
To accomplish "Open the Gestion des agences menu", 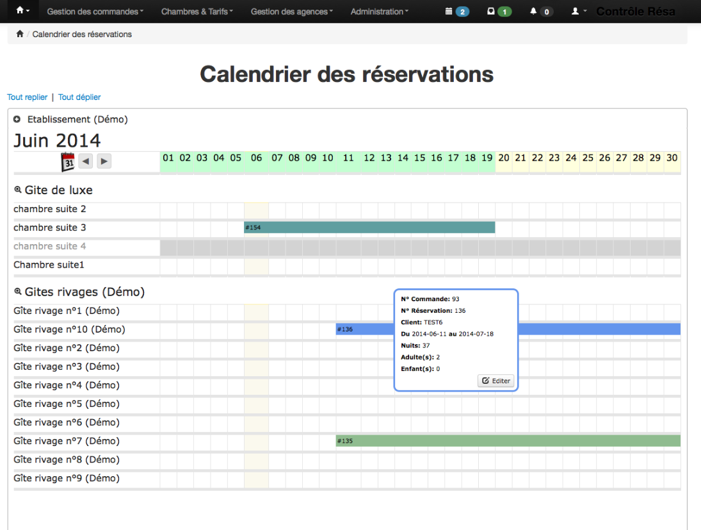I will [291, 11].
